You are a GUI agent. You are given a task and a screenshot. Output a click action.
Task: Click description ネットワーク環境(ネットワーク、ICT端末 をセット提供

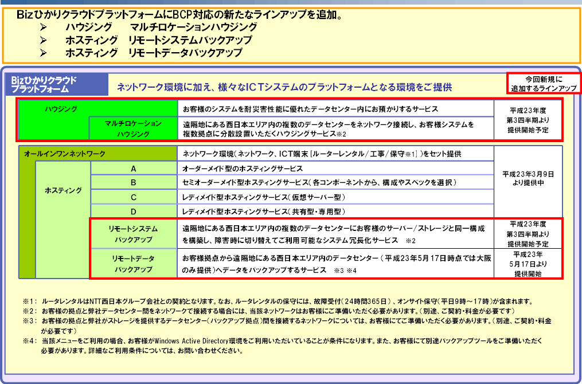click(322, 154)
